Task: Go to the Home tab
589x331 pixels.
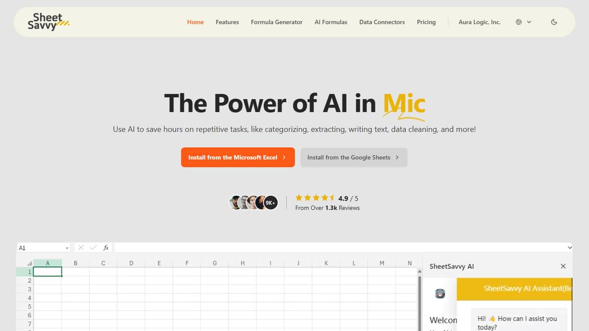Action: (195, 22)
